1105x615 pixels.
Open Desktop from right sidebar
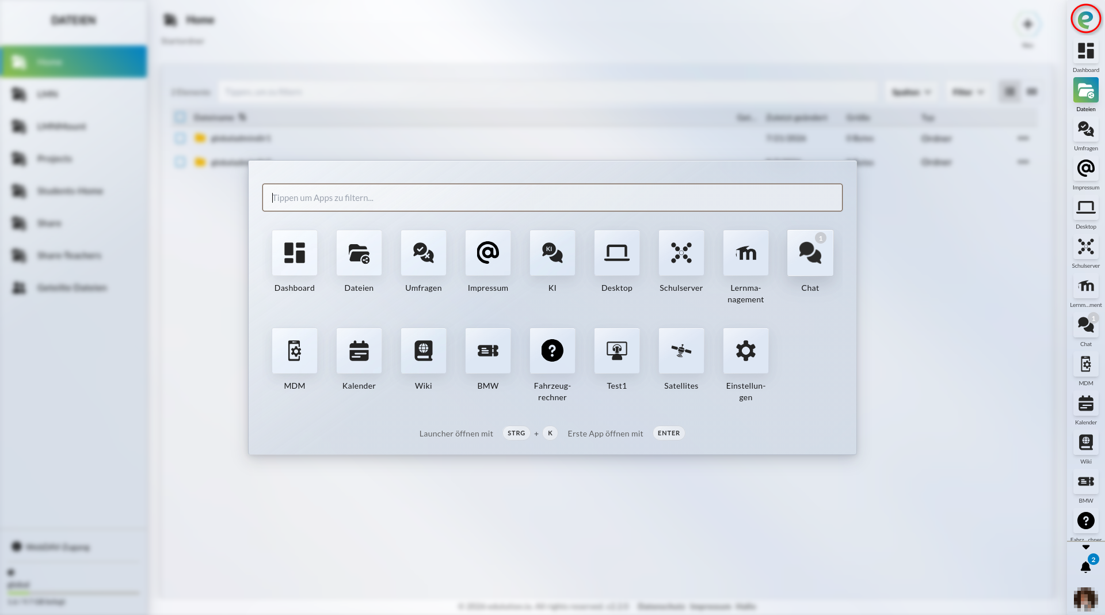click(1085, 208)
